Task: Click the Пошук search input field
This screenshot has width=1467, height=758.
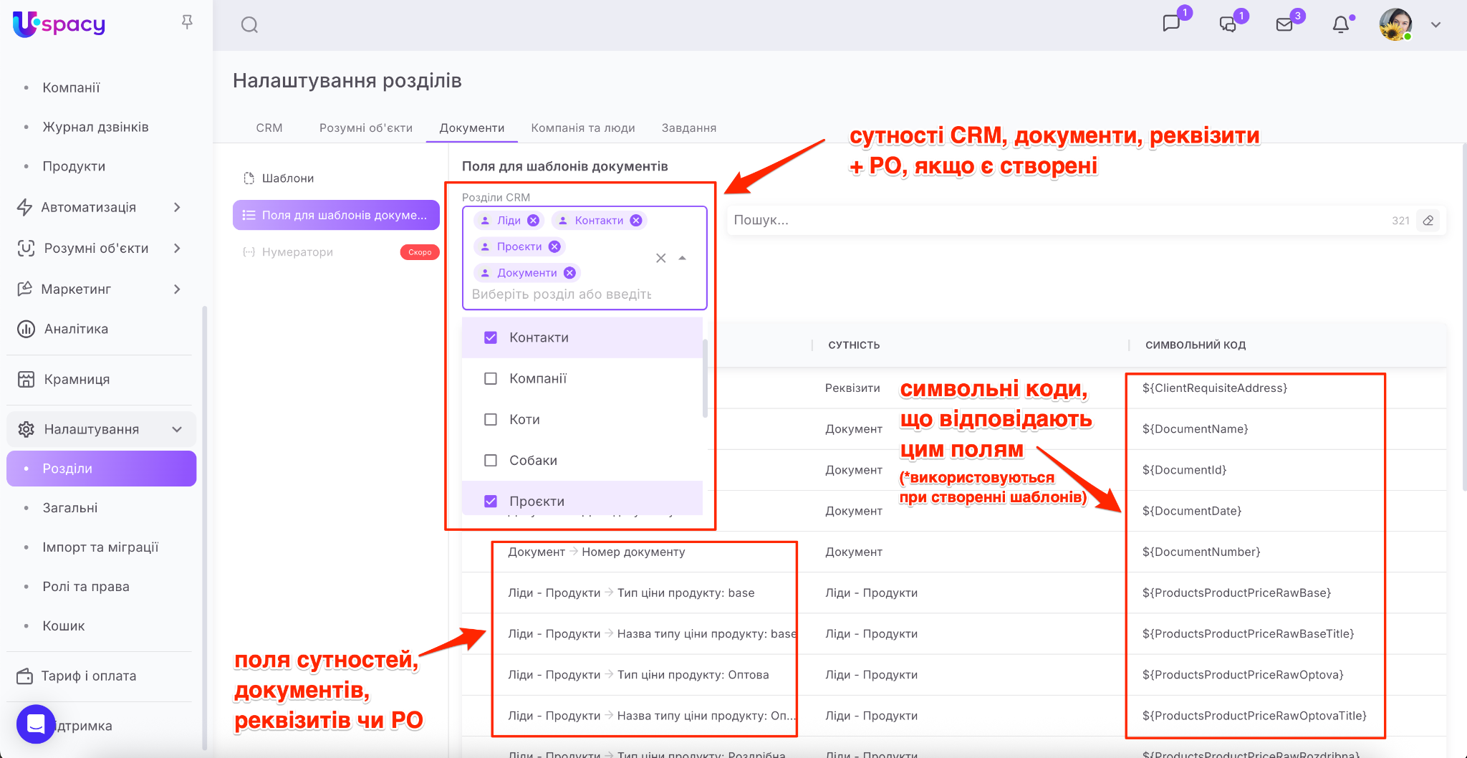Action: (x=1053, y=221)
